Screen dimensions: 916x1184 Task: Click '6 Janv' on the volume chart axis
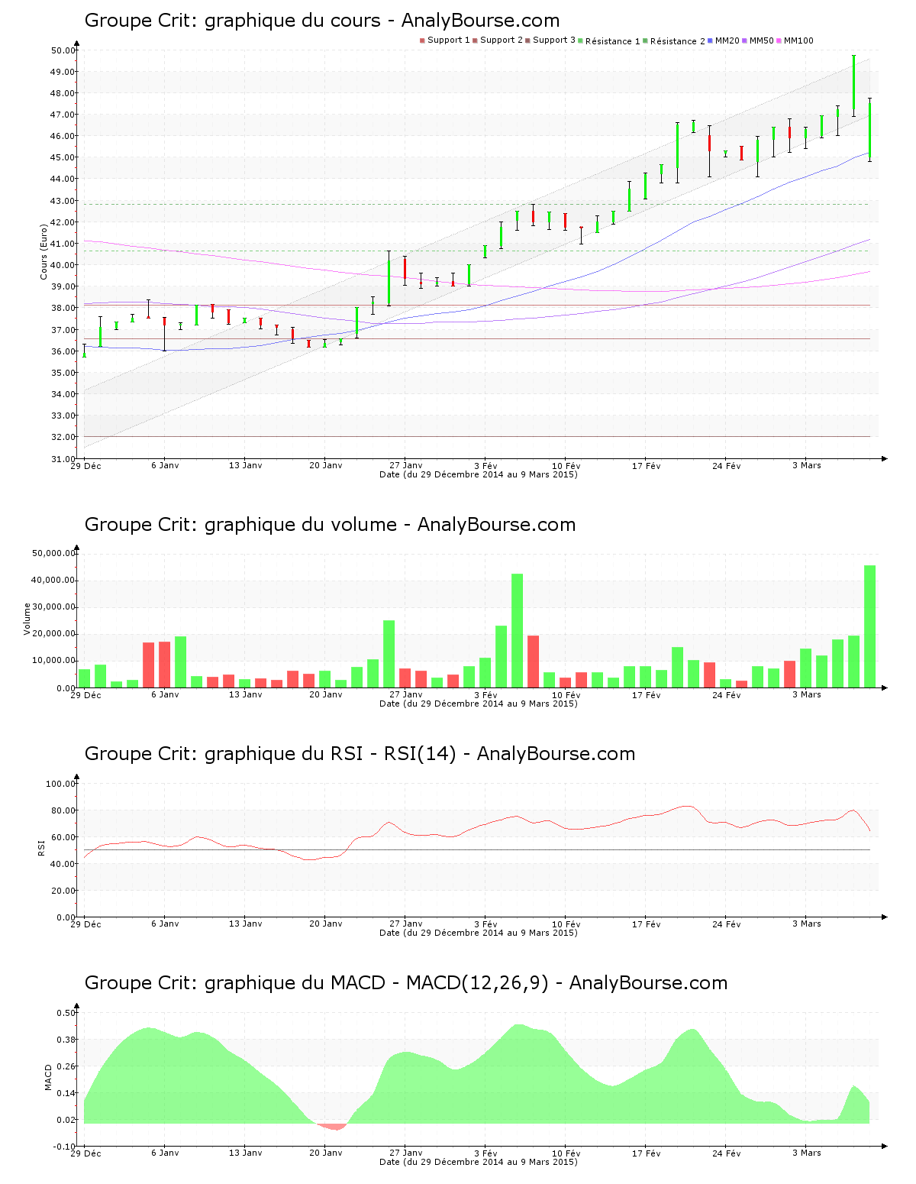tap(165, 694)
